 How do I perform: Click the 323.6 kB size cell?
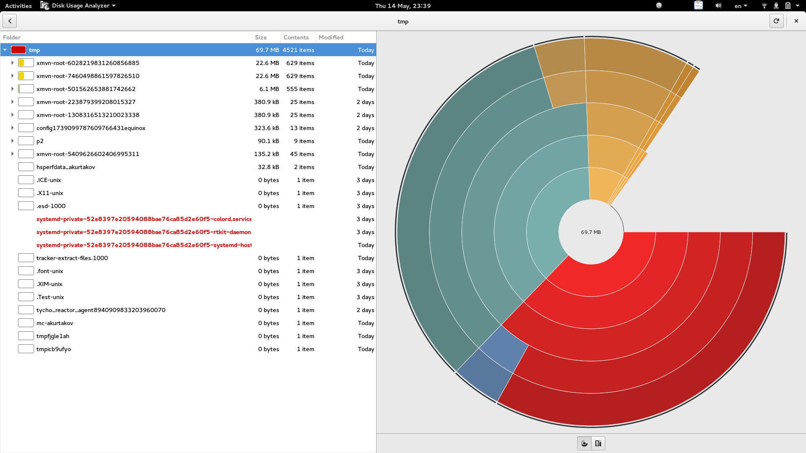pos(267,128)
